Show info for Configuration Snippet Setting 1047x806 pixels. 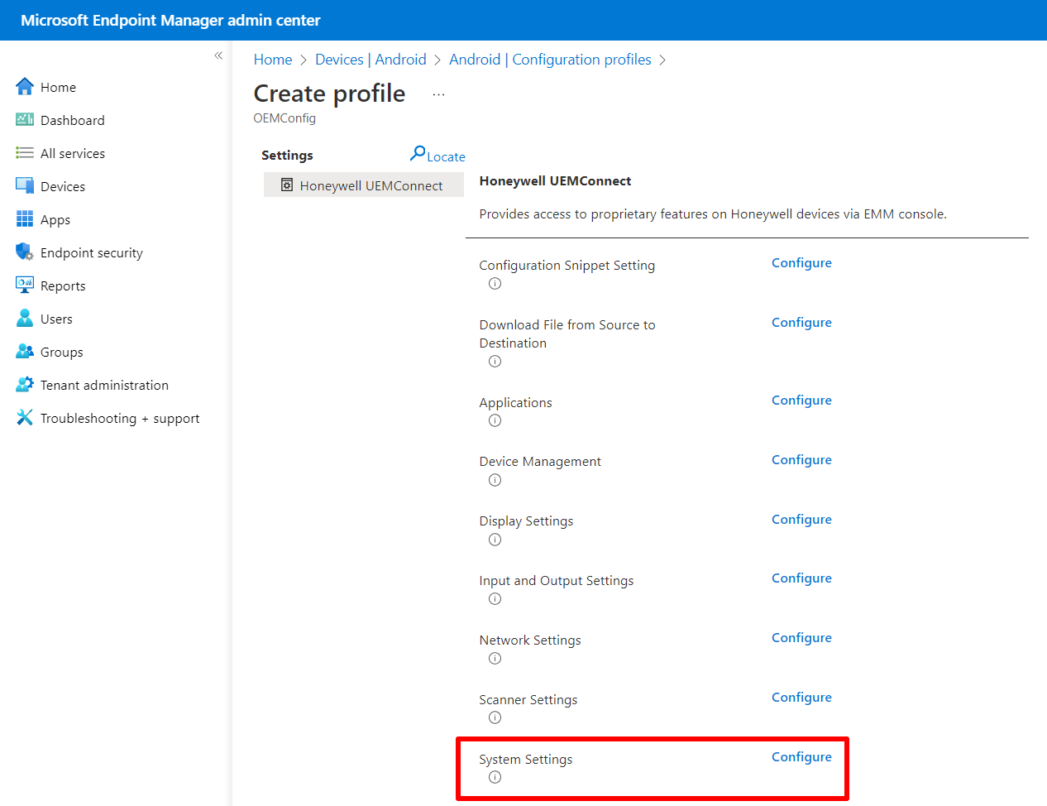(x=495, y=284)
